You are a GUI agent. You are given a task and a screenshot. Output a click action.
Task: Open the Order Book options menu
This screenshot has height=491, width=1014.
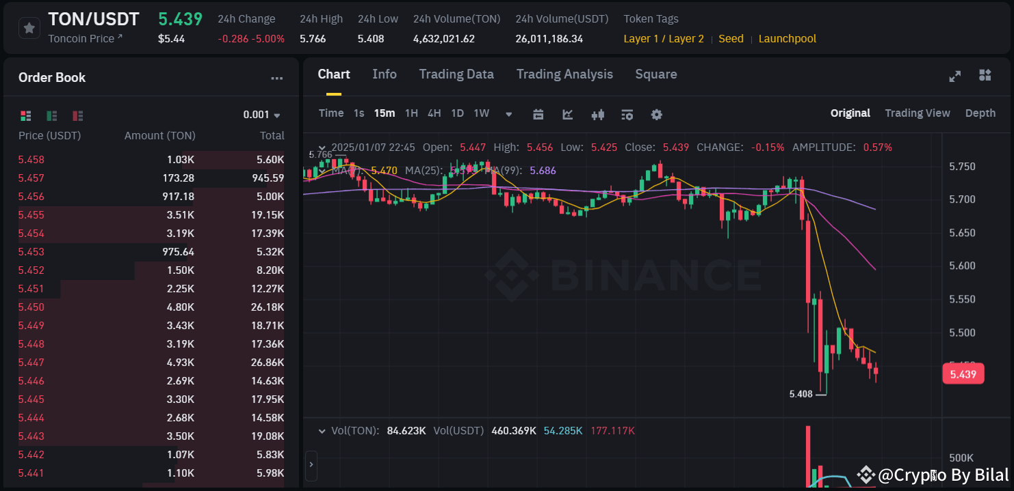tap(276, 77)
